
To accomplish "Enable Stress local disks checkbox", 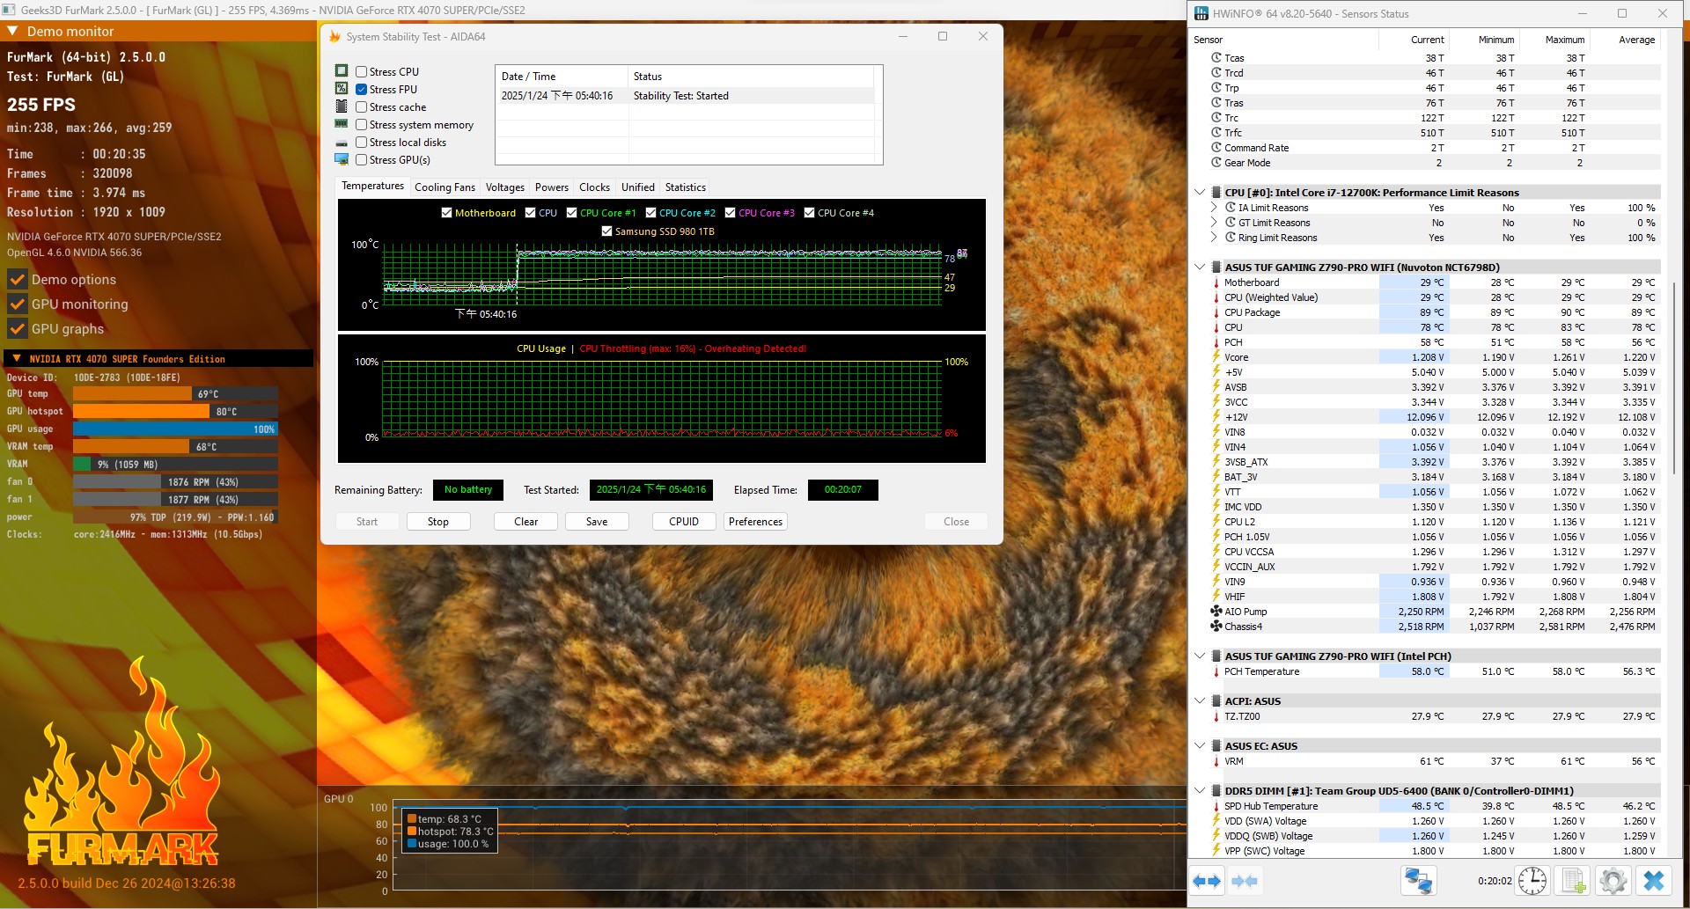I will point(362,143).
